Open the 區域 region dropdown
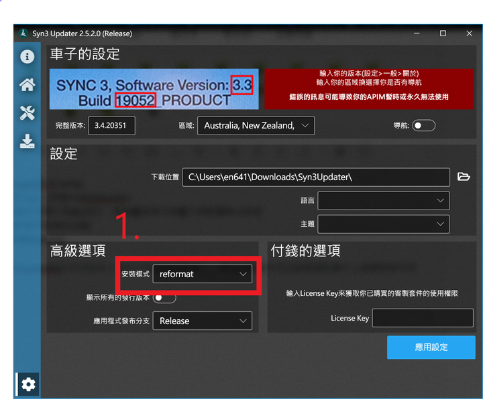 (256, 125)
